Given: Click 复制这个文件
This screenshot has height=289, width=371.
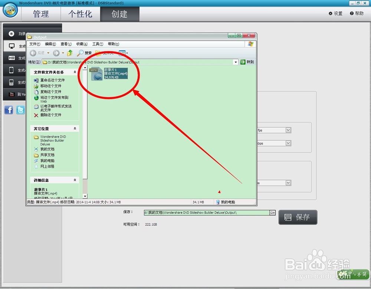Looking at the screenshot, I should pos(50,92).
